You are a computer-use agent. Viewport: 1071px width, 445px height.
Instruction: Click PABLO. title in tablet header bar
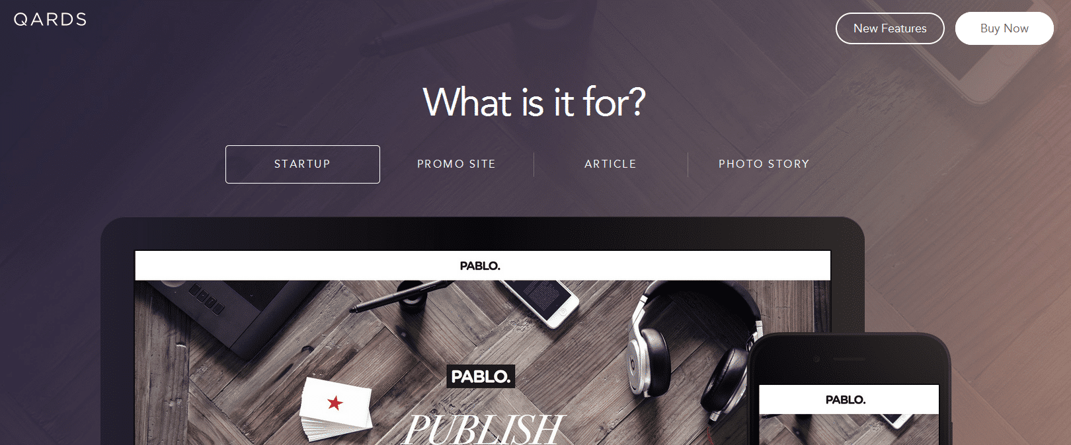tap(480, 266)
